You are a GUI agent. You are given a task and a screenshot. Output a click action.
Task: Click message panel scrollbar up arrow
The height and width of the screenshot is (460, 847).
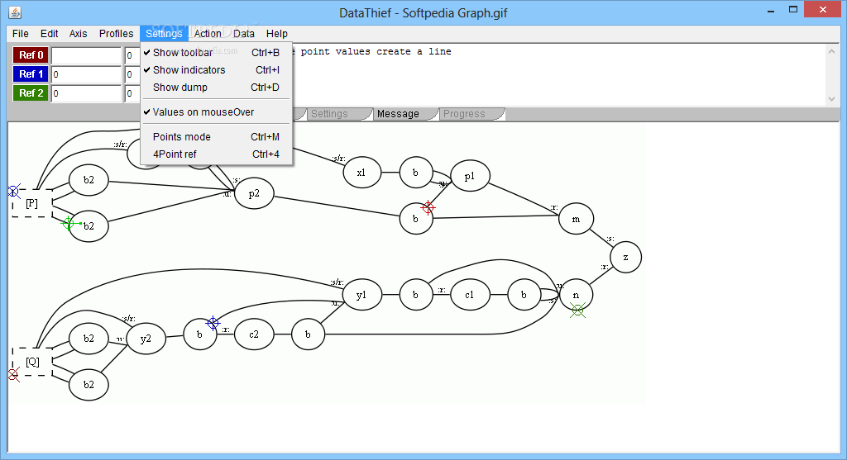(x=831, y=51)
